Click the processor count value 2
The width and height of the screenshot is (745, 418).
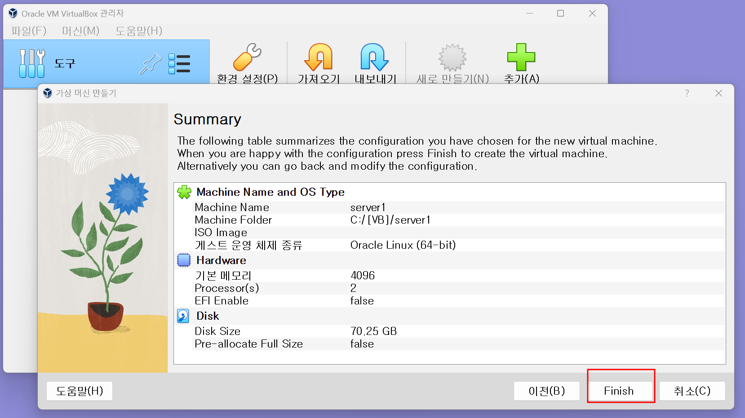[x=354, y=288]
